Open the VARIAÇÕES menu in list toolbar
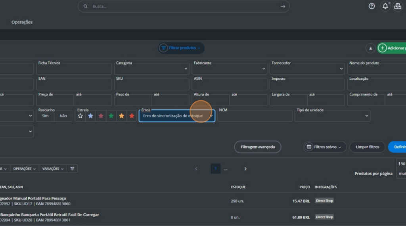This screenshot has width=406, height=226. (53, 169)
